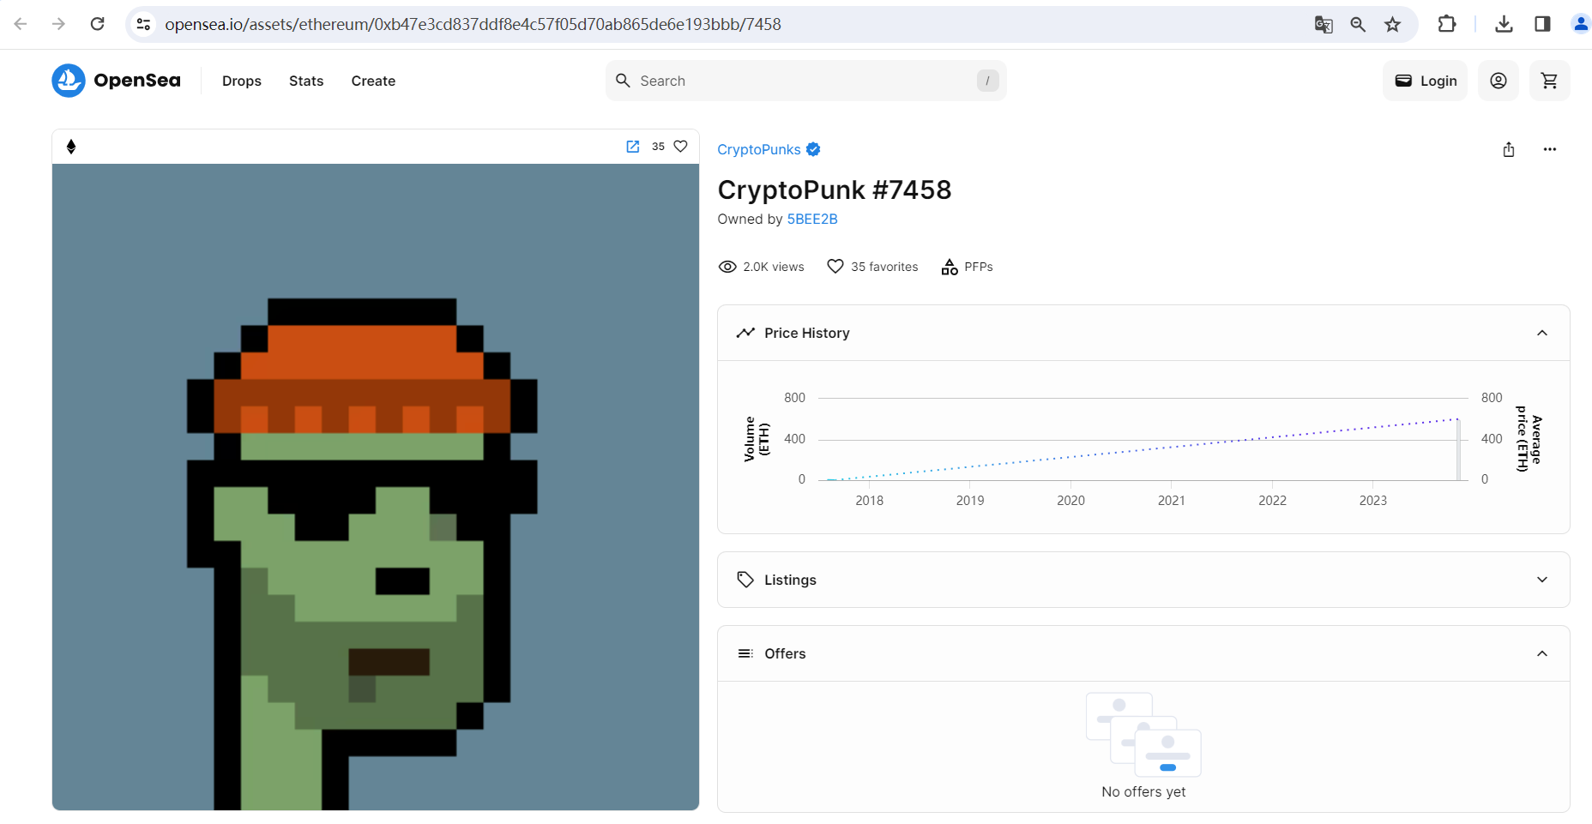
Task: Click the No offers yet message
Action: point(1143,791)
